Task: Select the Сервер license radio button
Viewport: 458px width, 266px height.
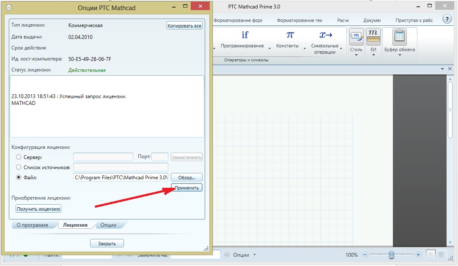Action: pos(19,157)
